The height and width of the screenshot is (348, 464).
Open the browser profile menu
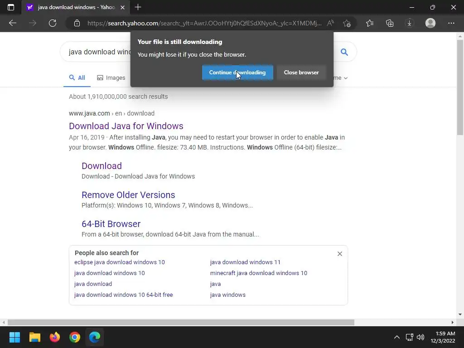(x=430, y=23)
